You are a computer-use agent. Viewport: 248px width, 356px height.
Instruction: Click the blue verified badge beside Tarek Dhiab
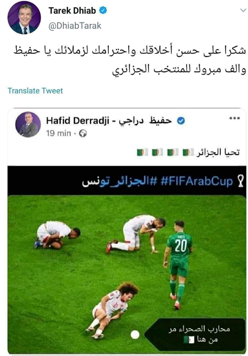[x=103, y=11]
